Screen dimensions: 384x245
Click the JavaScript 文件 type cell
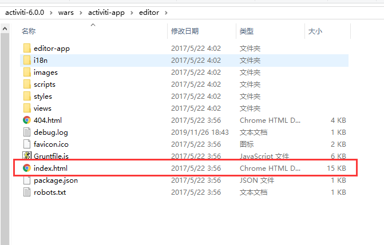click(264, 156)
